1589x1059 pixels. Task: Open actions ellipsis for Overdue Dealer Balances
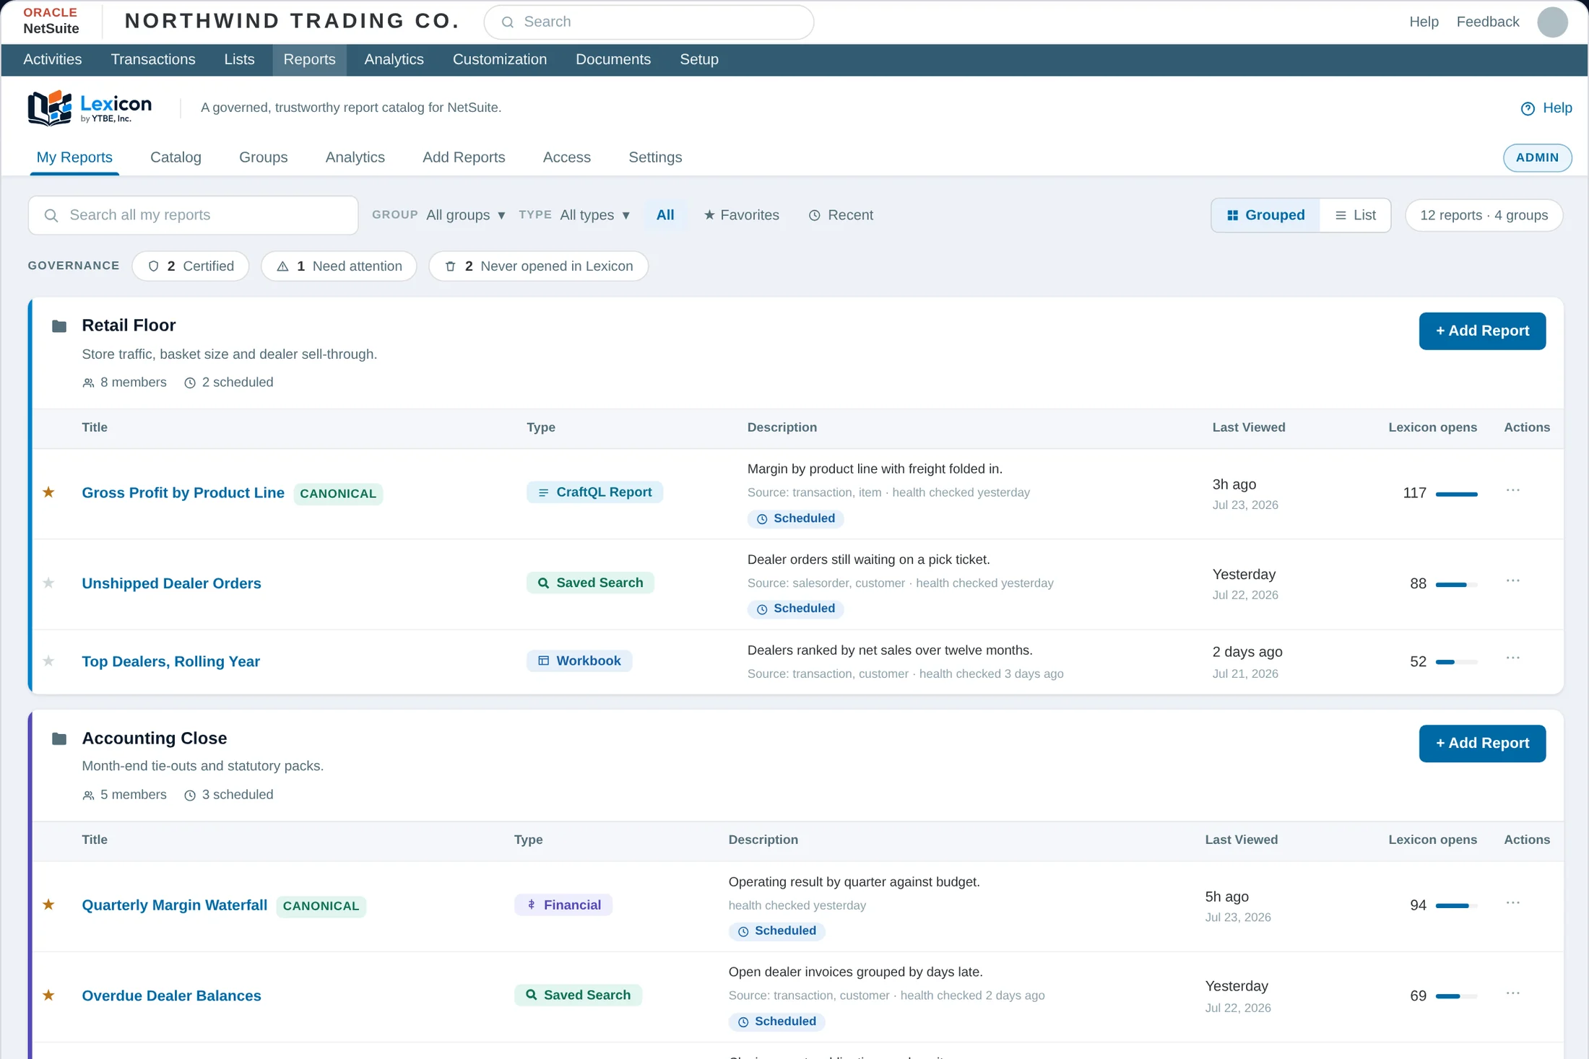1512,993
